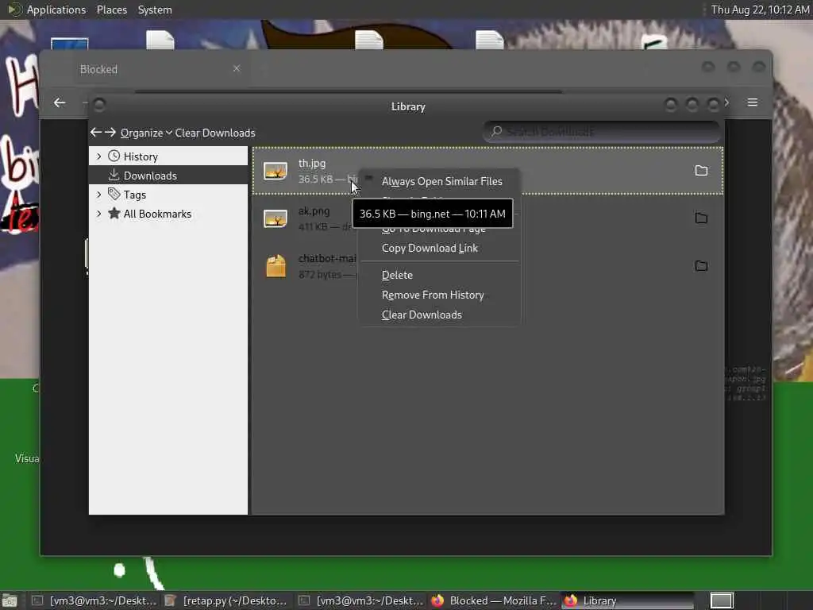Switch to retap.py editor in taskbar
Screen dimensions: 813x610
[x=226, y=600]
